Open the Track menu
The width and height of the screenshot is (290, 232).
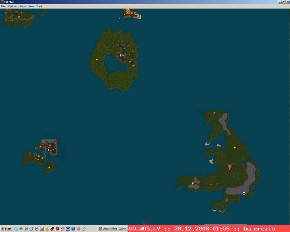pyautogui.click(x=39, y=6)
